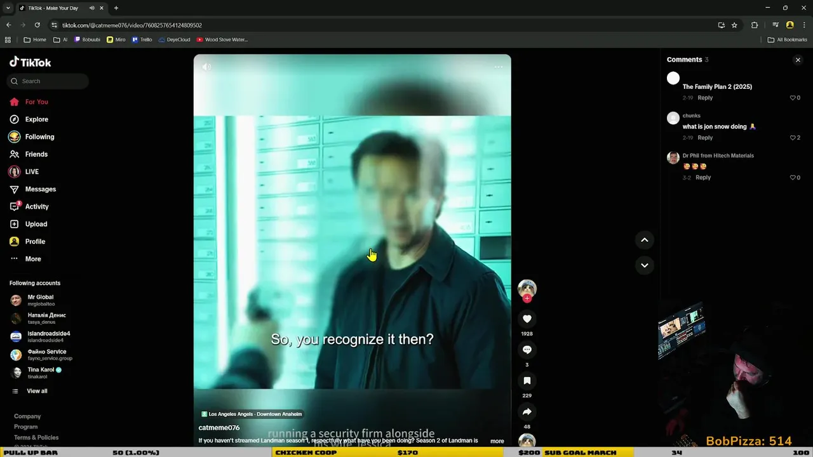This screenshot has height=457, width=813.
Task: Expand All Bookmarks folder
Action: pos(787,39)
